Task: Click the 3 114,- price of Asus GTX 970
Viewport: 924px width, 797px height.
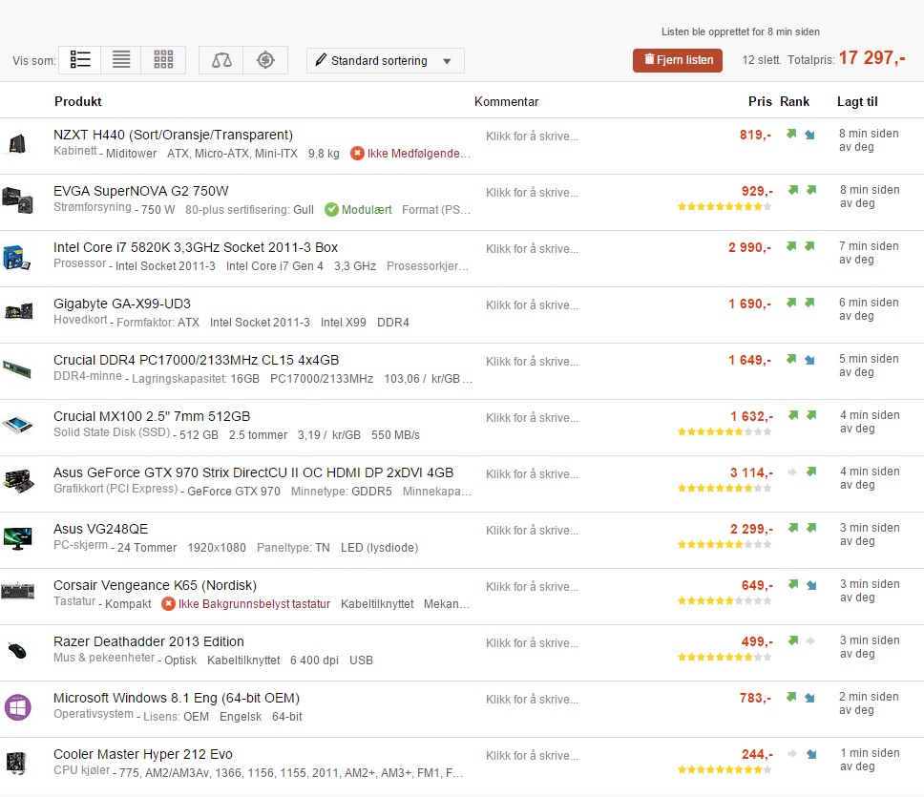Action: pos(751,472)
